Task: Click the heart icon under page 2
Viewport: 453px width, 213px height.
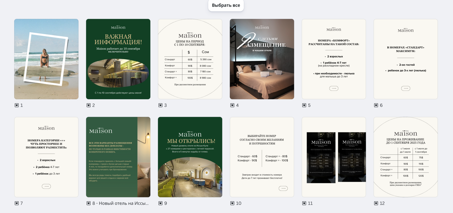Action: click(88, 105)
